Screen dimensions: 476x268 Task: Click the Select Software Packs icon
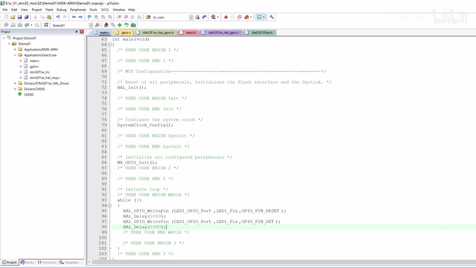126,25
